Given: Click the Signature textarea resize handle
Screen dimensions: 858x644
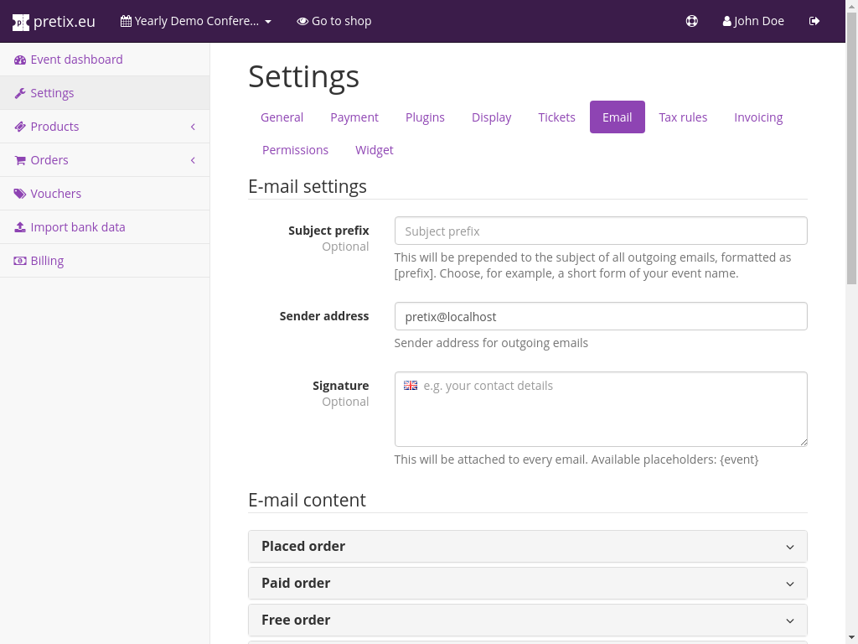Looking at the screenshot, I should click(x=804, y=443).
